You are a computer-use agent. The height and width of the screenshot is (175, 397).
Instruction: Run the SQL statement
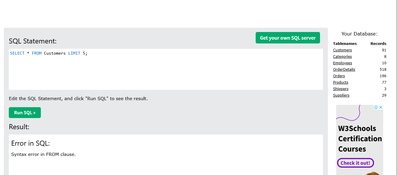tap(25, 113)
